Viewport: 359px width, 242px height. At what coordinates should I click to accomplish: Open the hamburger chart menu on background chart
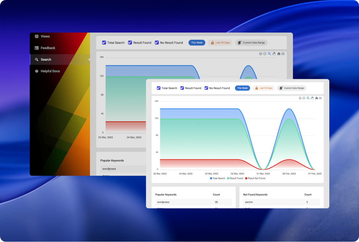pyautogui.click(x=283, y=54)
